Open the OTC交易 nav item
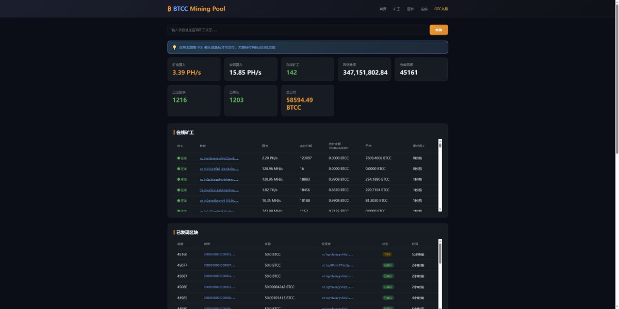 441,9
